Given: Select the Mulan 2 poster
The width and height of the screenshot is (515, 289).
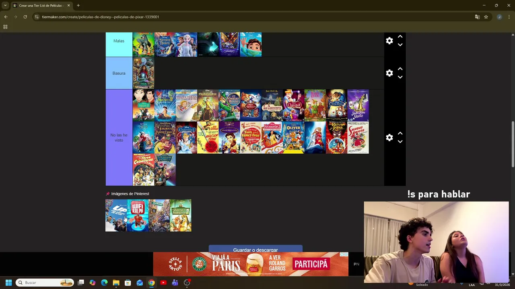Looking at the screenshot, I should tap(143, 105).
